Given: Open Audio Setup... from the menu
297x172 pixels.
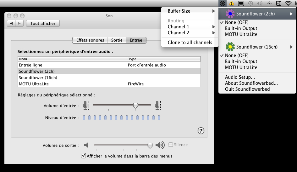Looking at the screenshot, I should (x=240, y=77).
